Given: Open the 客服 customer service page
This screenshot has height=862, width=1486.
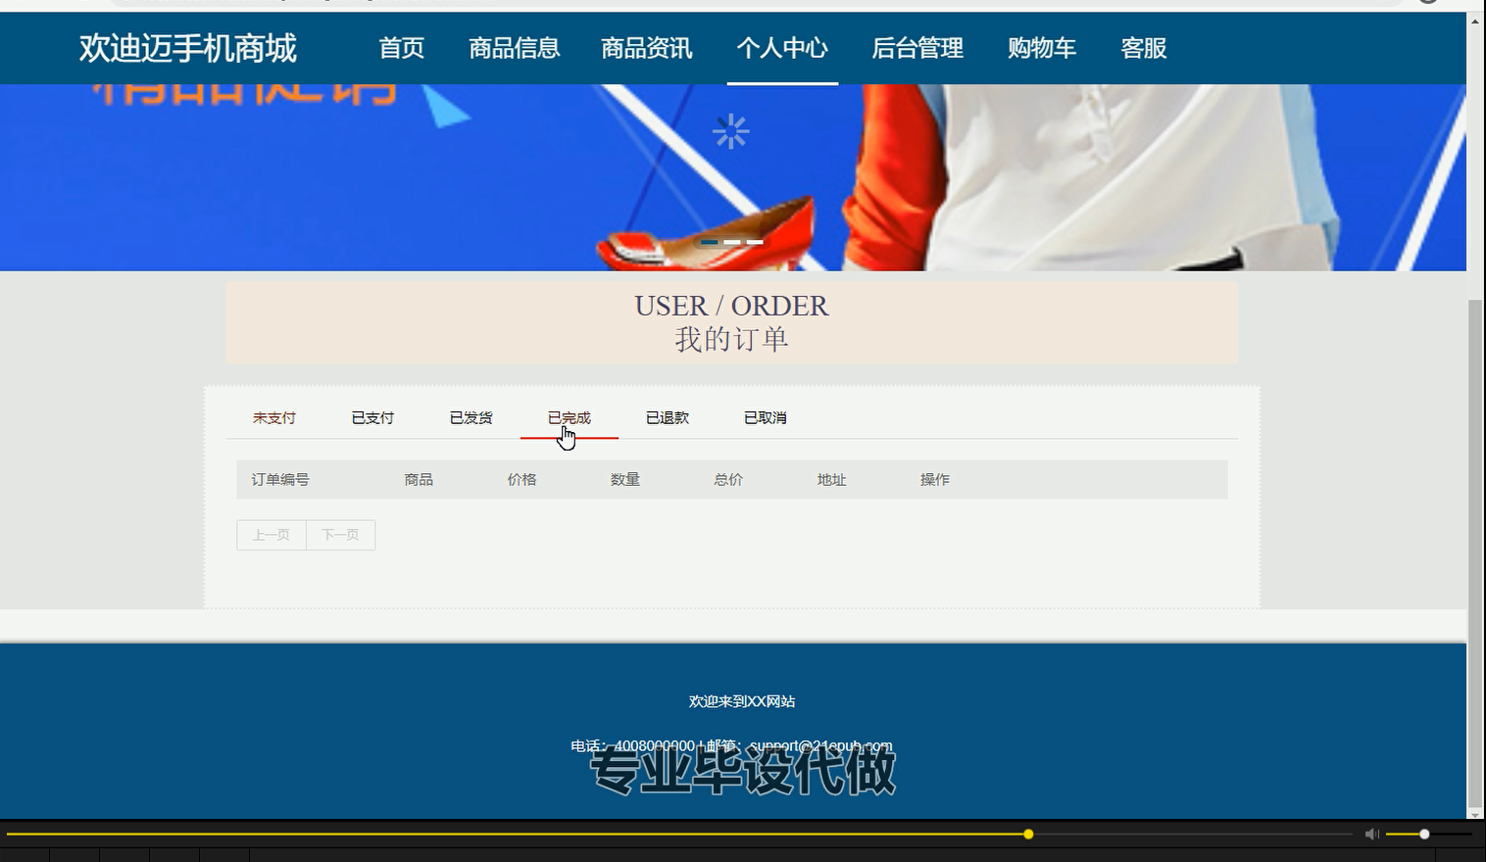Looking at the screenshot, I should (1143, 48).
